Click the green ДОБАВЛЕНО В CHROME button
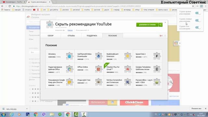The width and height of the screenshot is (208, 117). pyautogui.click(x=147, y=25)
